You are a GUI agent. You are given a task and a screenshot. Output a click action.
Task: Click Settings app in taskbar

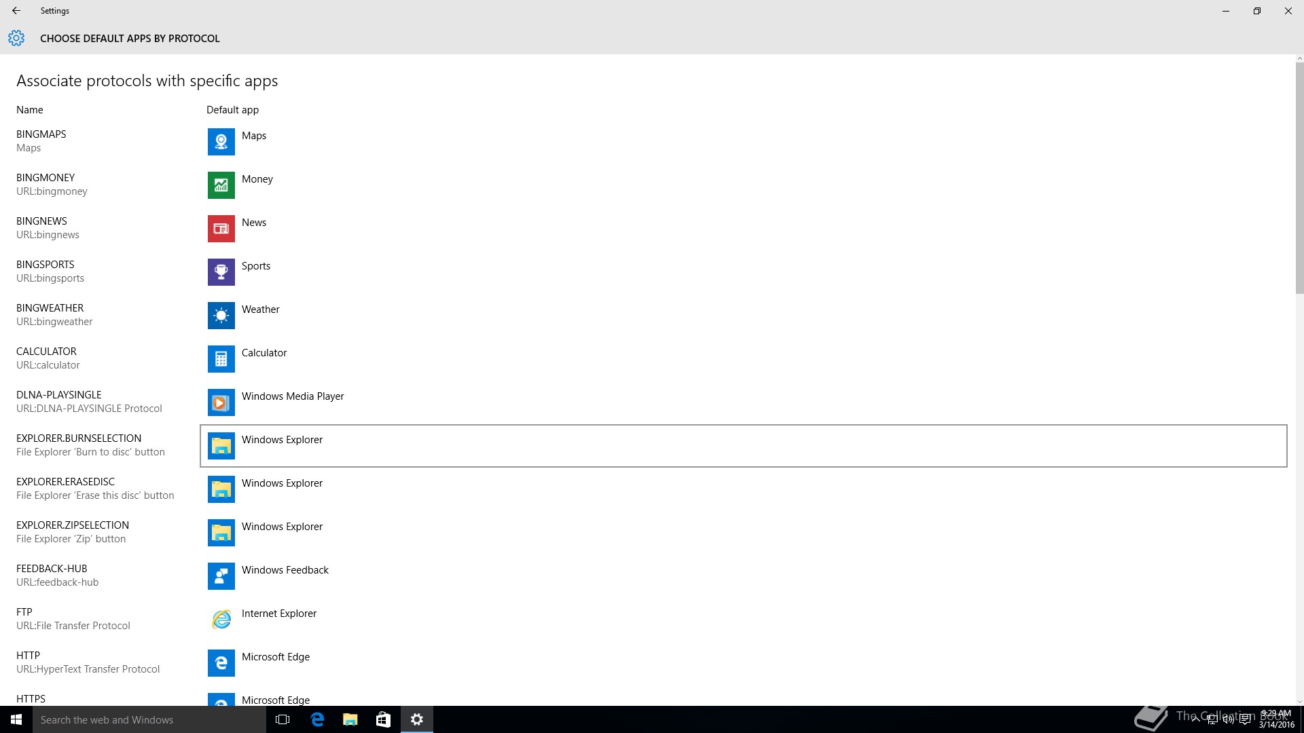pos(417,719)
